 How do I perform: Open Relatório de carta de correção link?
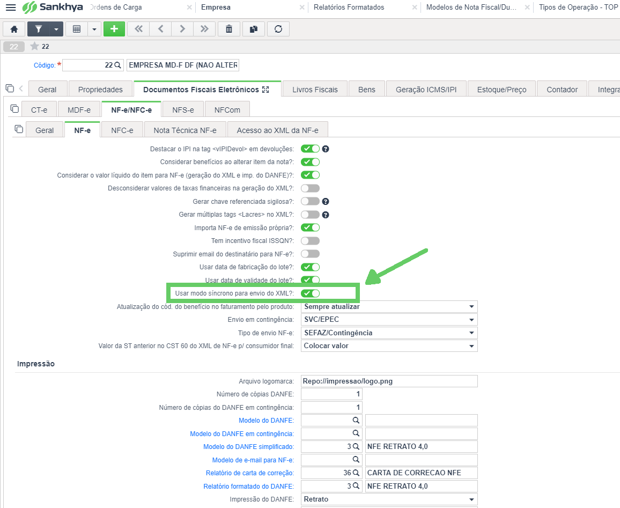coord(250,473)
